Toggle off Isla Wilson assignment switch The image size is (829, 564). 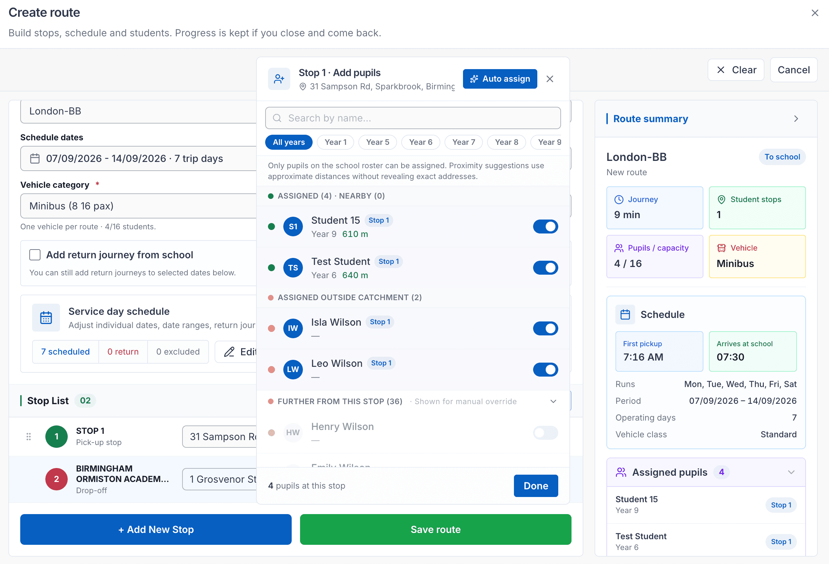(545, 328)
